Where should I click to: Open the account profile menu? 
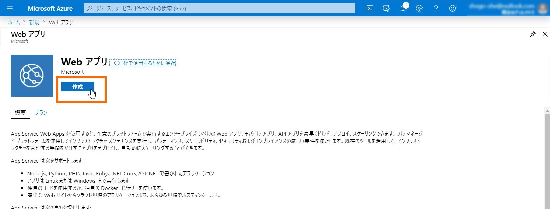(508, 8)
